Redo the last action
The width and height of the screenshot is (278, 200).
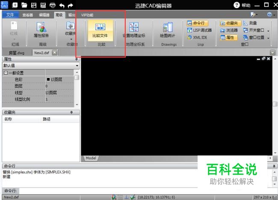coord(71,6)
